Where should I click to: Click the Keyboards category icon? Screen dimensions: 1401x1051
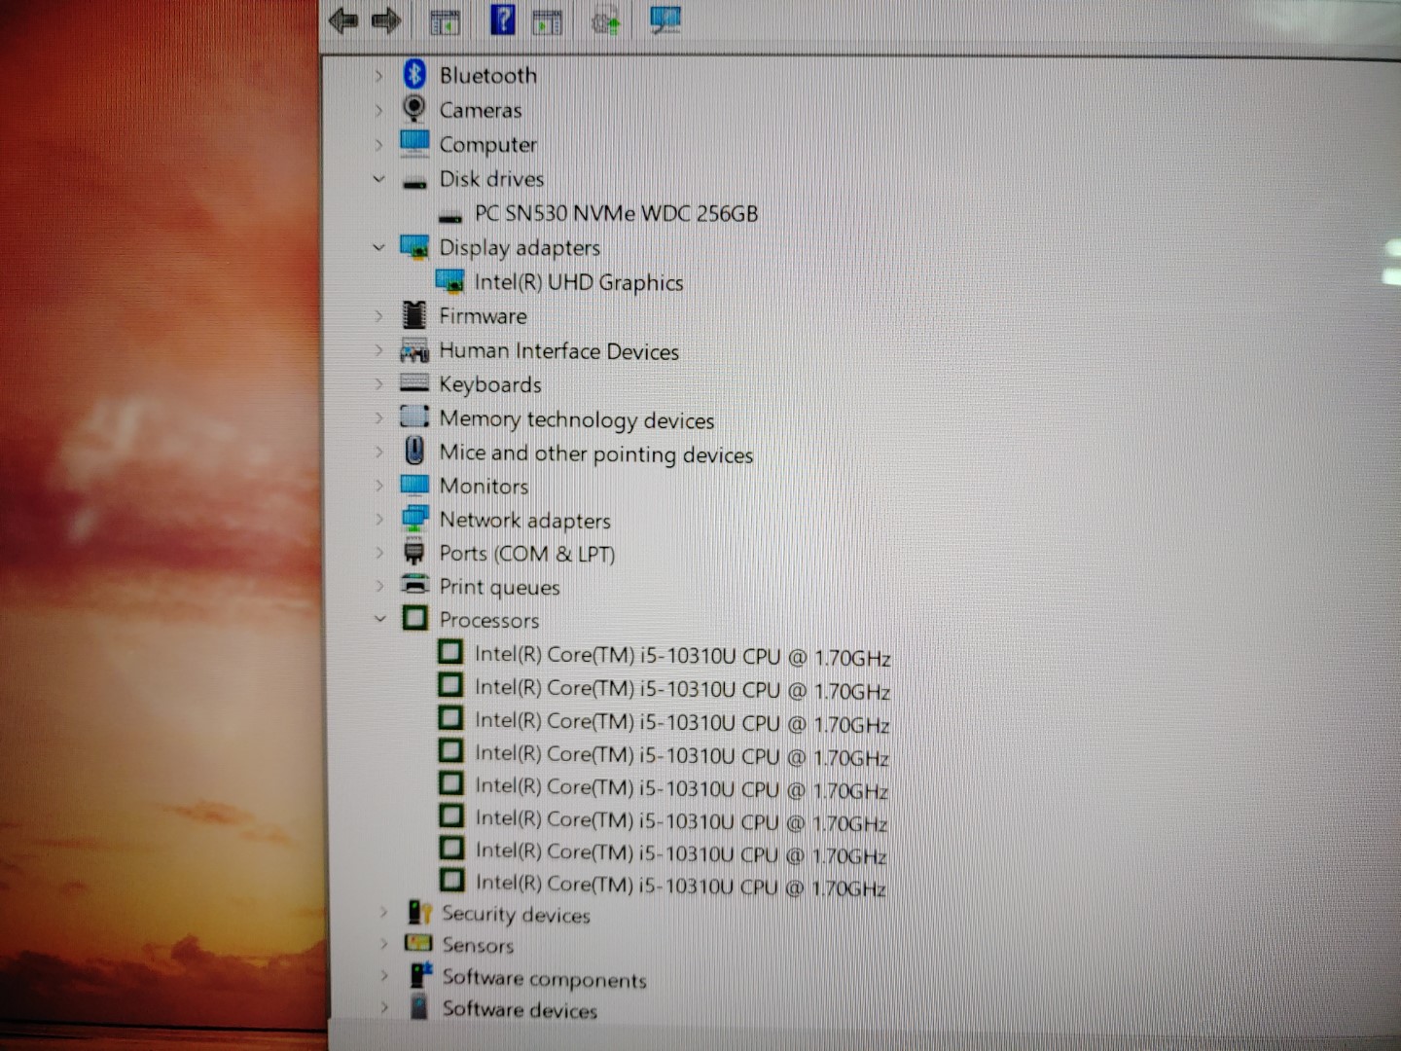click(x=414, y=383)
